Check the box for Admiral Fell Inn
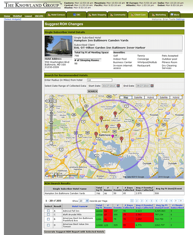This screenshot has height=235, width=193. coord(48,211)
